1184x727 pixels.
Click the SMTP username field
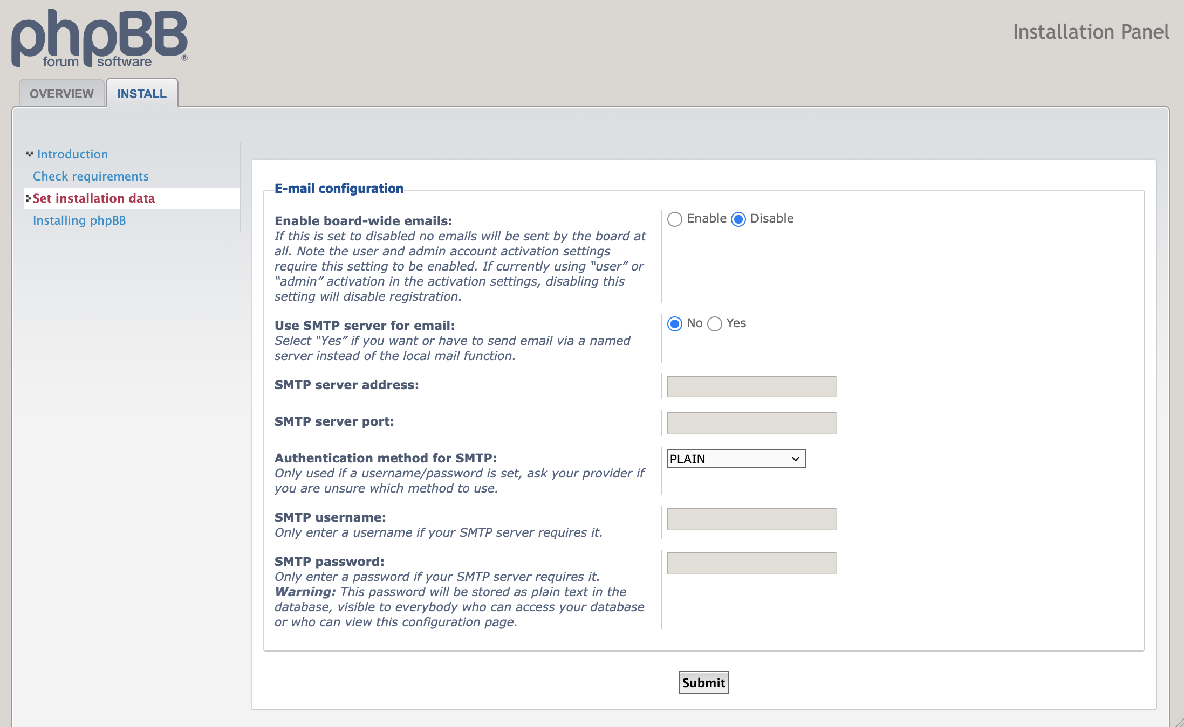[751, 518]
